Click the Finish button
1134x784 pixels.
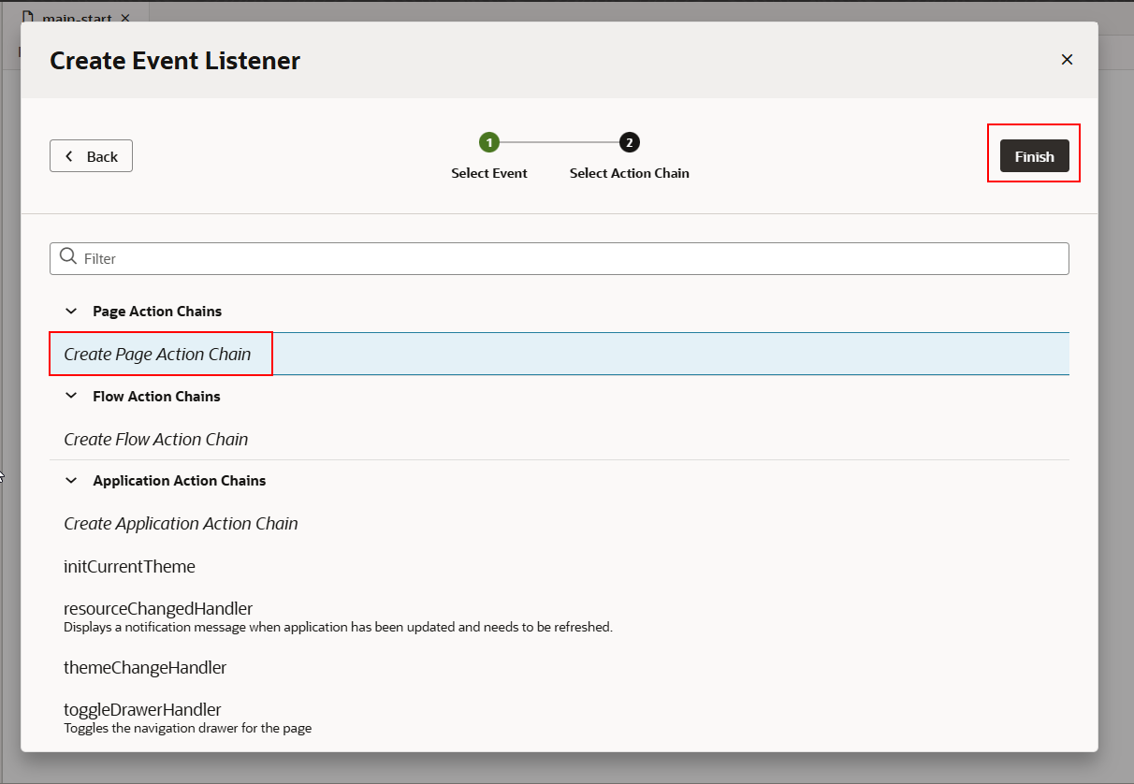click(1034, 156)
